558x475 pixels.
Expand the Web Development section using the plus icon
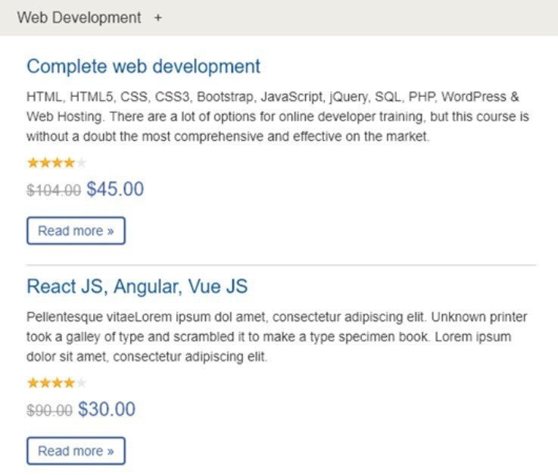click(157, 17)
